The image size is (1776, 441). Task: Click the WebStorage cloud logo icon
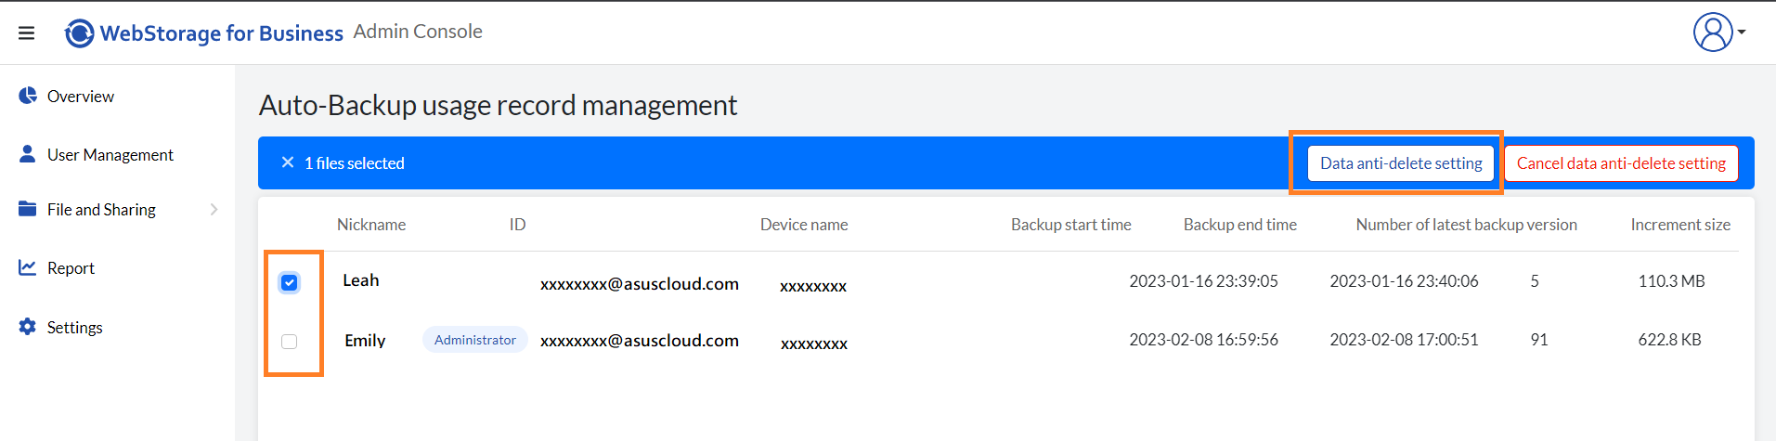pos(79,33)
